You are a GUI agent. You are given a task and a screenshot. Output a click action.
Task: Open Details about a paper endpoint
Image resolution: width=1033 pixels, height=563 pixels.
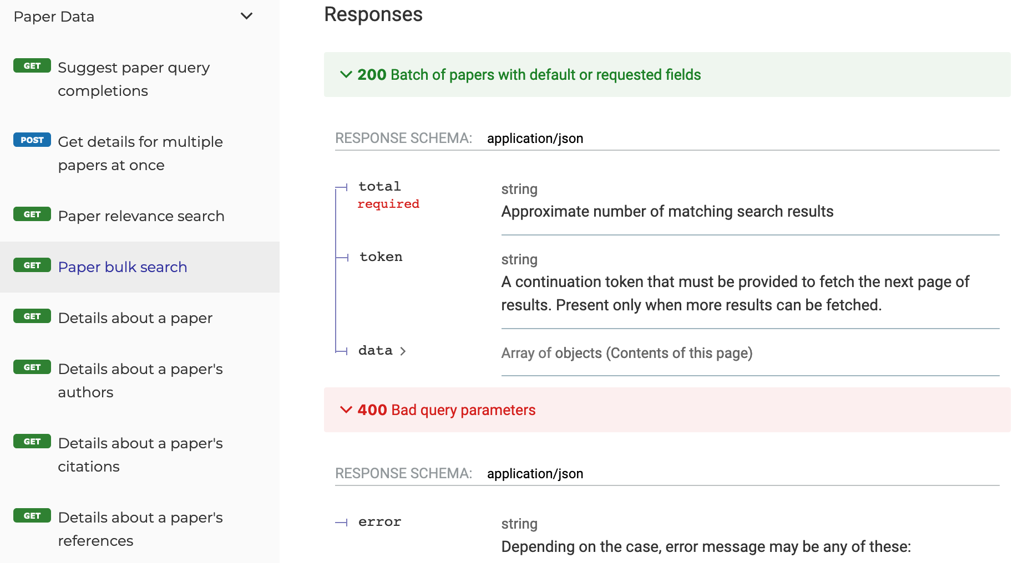[135, 318]
